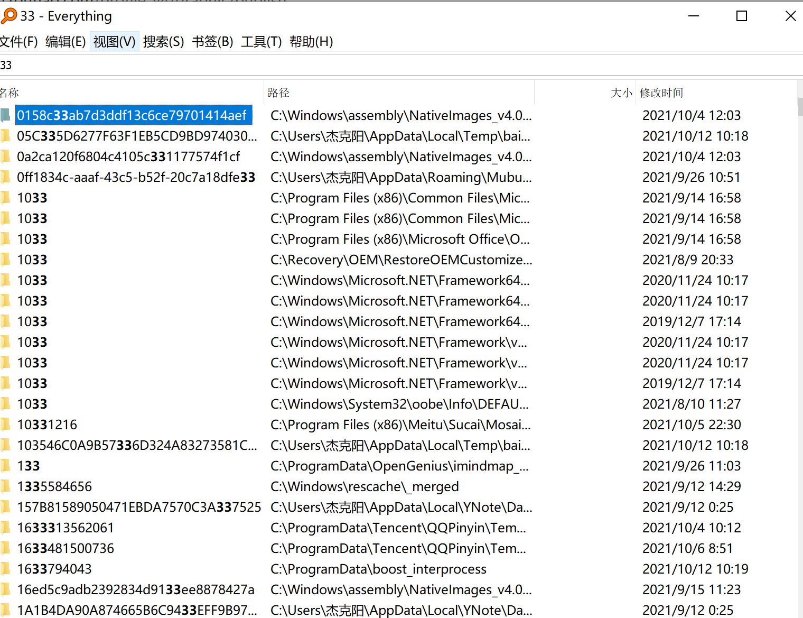Click vertical scrollbar thumb of results list

(x=800, y=107)
